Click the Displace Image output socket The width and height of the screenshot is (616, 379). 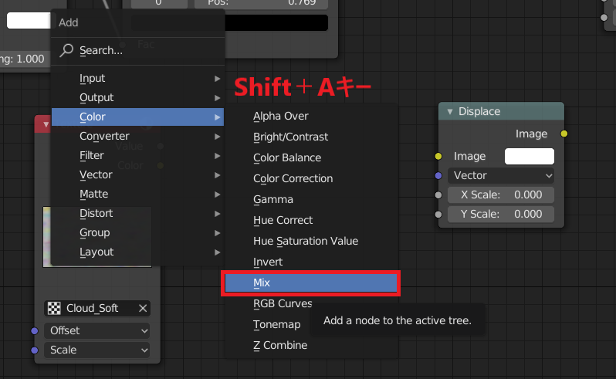pos(564,134)
